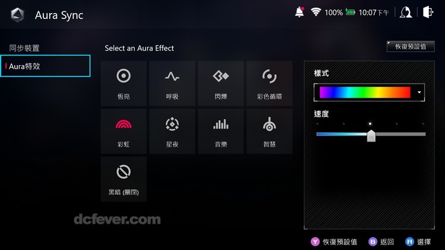Screen dimensions: 445x250
Task: Open the notification bell icon
Action: (300, 12)
